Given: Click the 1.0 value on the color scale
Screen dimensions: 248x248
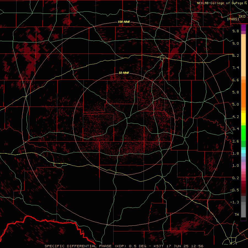Looking at the screenshot, I should coord(236,166).
